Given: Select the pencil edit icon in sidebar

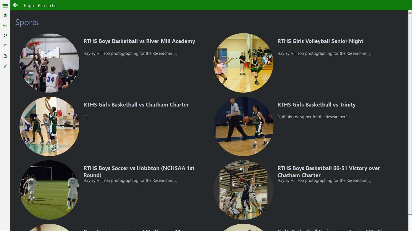Looking at the screenshot, I should point(5,66).
